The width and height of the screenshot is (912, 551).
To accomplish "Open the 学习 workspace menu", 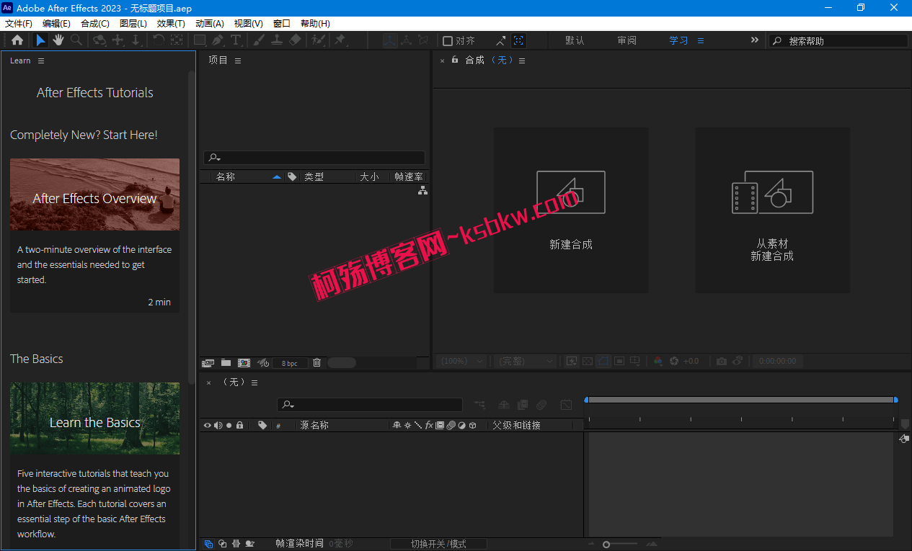I will (700, 41).
